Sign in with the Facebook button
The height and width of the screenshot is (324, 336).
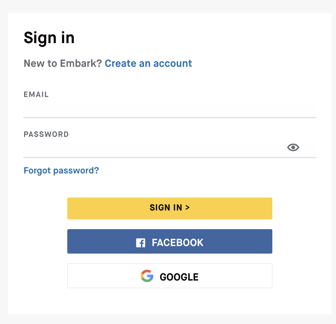coord(169,241)
